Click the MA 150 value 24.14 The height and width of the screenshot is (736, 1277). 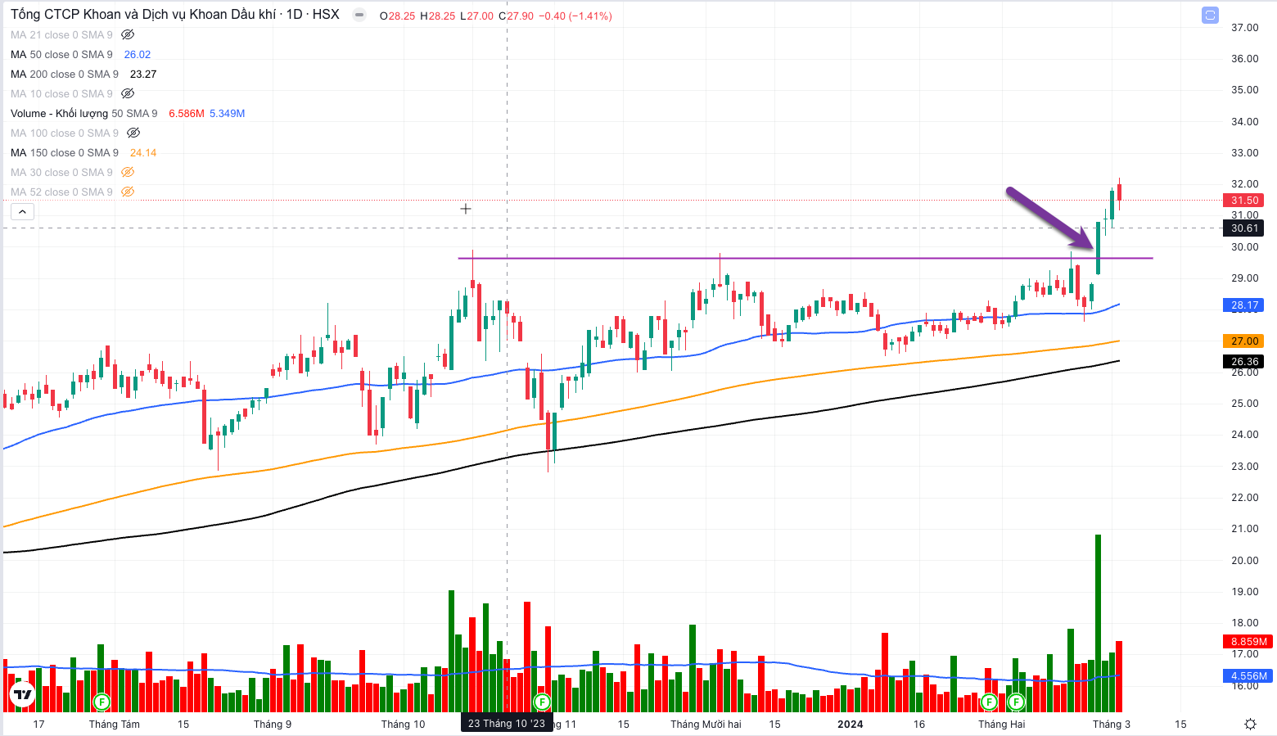143,152
